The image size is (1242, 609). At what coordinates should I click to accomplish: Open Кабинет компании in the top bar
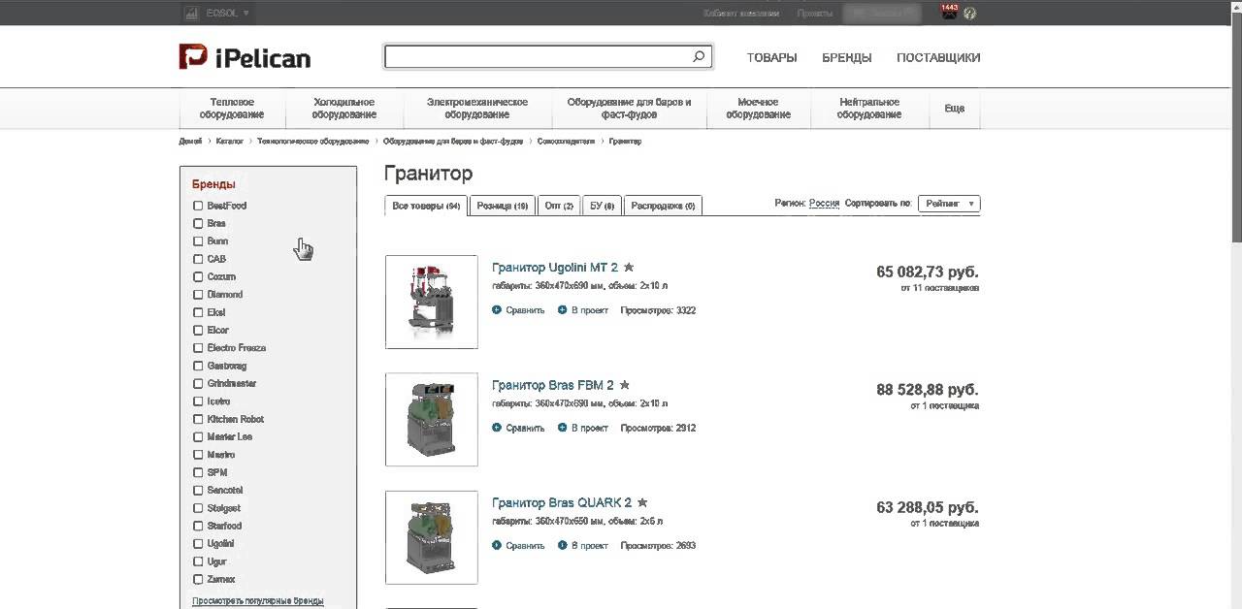pyautogui.click(x=741, y=14)
